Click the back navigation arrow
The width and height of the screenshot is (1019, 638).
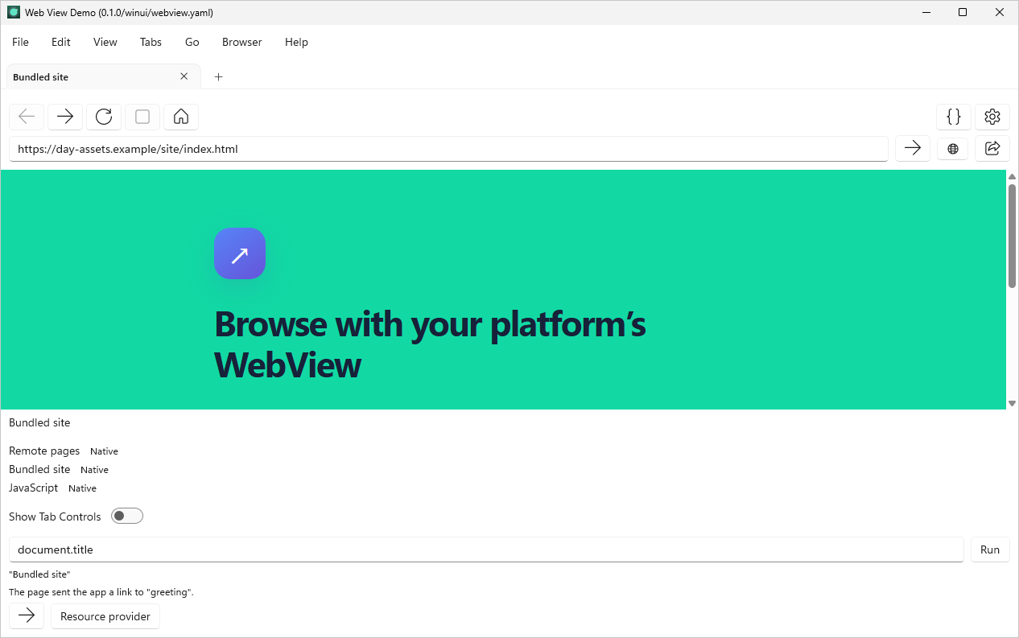(27, 117)
